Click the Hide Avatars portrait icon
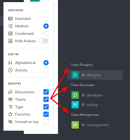 coord(10,41)
